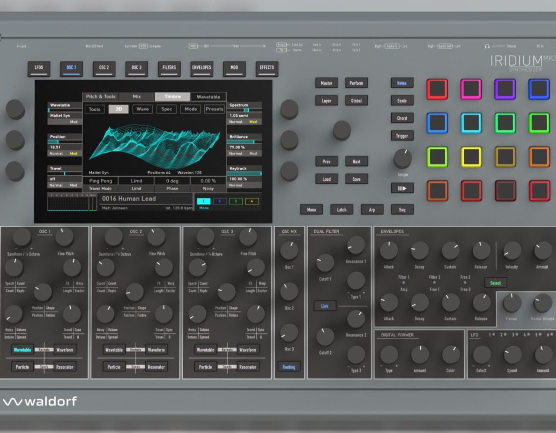Toggle the Latch button
The image size is (556, 433).
point(341,210)
